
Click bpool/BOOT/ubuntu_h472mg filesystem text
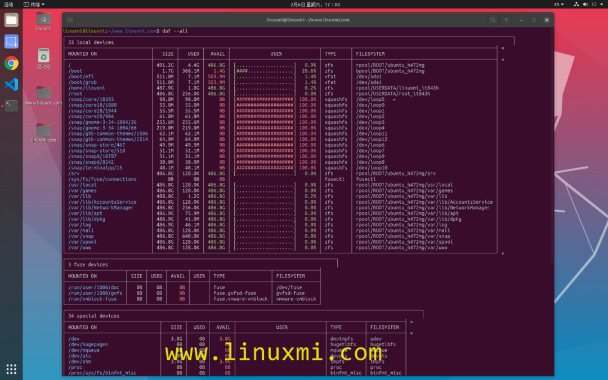pyautogui.click(x=390, y=71)
